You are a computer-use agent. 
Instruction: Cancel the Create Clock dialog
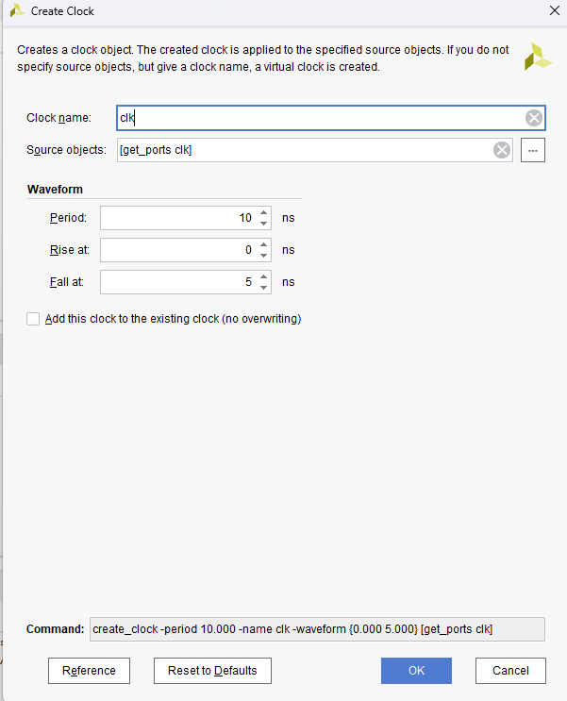510,671
